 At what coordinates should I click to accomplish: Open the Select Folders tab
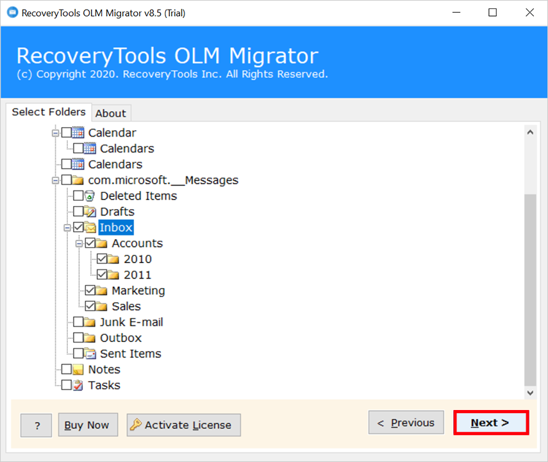coord(49,112)
